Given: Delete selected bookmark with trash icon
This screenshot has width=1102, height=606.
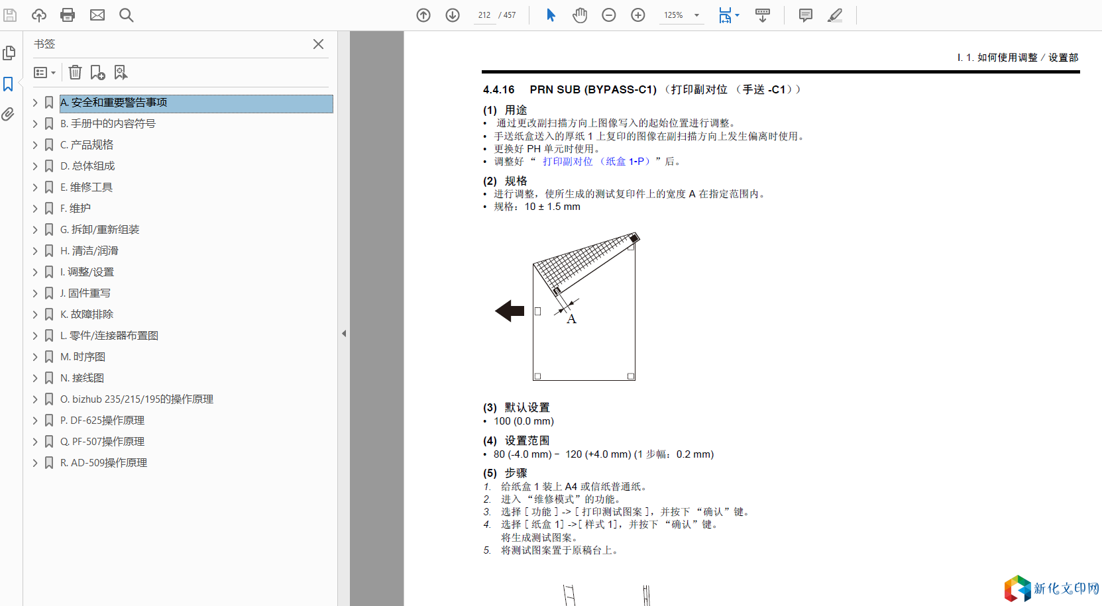Looking at the screenshot, I should 76,72.
